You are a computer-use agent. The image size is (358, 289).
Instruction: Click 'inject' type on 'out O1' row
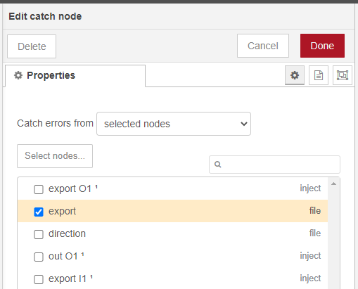point(310,256)
